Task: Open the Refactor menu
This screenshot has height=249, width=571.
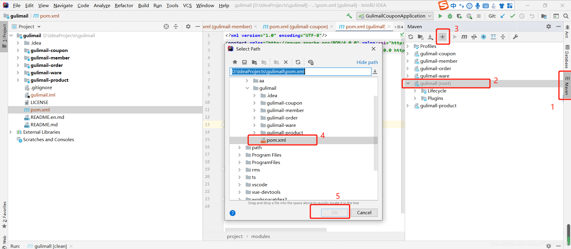Action: click(124, 5)
